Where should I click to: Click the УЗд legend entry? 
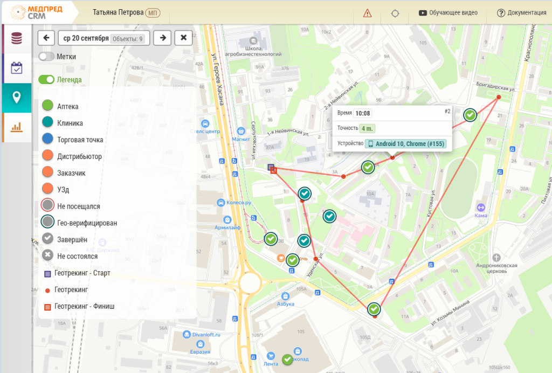56,189
